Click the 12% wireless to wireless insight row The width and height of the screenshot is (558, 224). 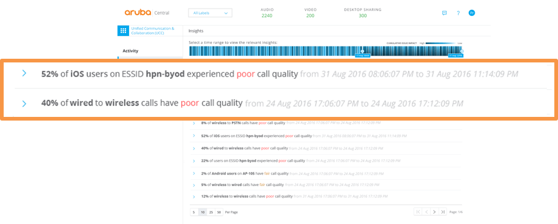point(325,196)
